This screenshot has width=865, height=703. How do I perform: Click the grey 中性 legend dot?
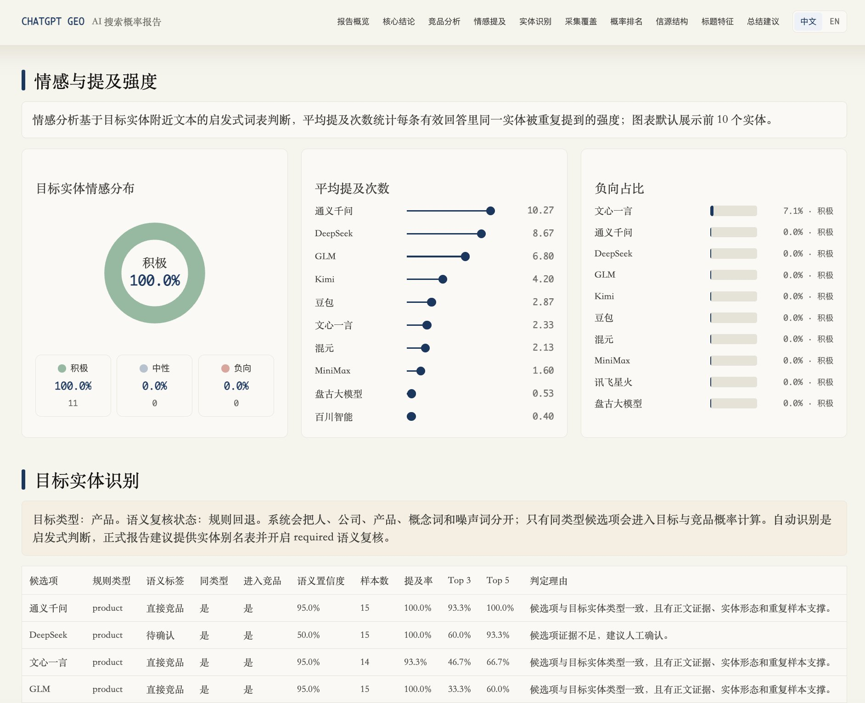[144, 368]
